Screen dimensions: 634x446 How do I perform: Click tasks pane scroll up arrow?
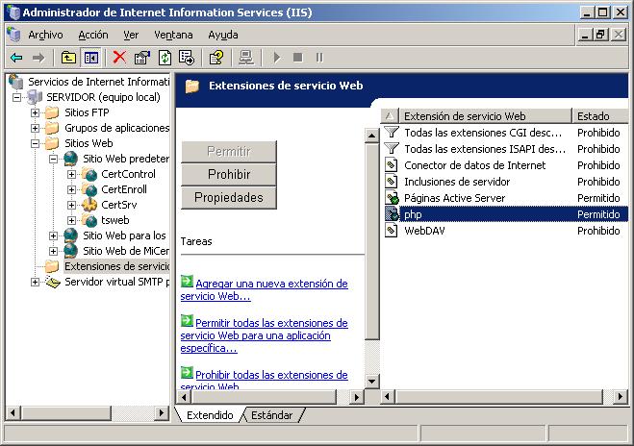(371, 136)
